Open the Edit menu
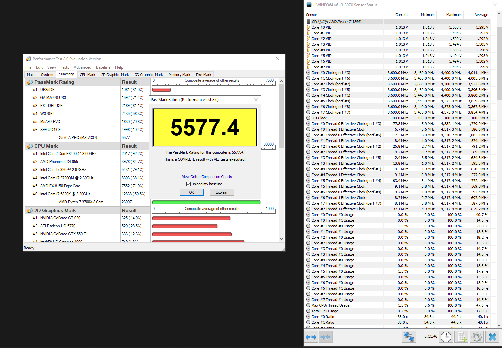The height and width of the screenshot is (348, 502). [x=39, y=67]
